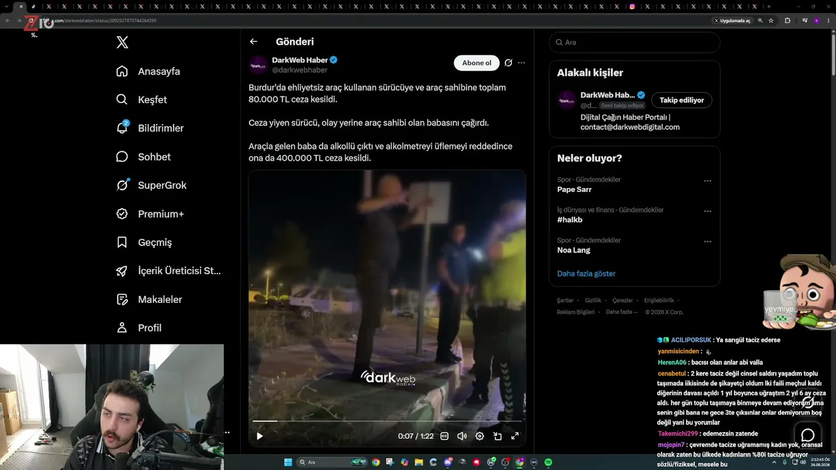Image resolution: width=836 pixels, height=470 pixels.
Task: Play the video in the post
Action: click(259, 436)
